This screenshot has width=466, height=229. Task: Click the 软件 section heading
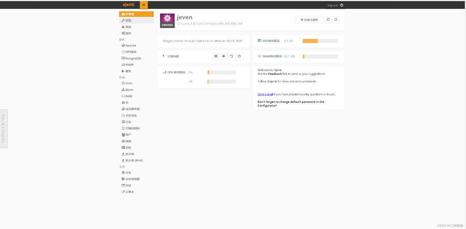[122, 39]
